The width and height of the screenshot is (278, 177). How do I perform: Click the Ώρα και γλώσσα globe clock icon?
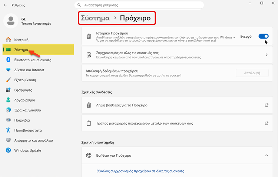tap(8, 110)
